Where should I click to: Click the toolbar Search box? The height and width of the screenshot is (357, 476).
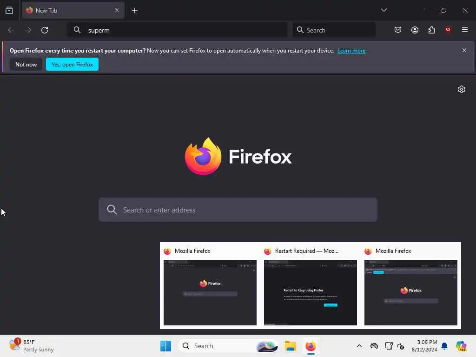(x=334, y=30)
